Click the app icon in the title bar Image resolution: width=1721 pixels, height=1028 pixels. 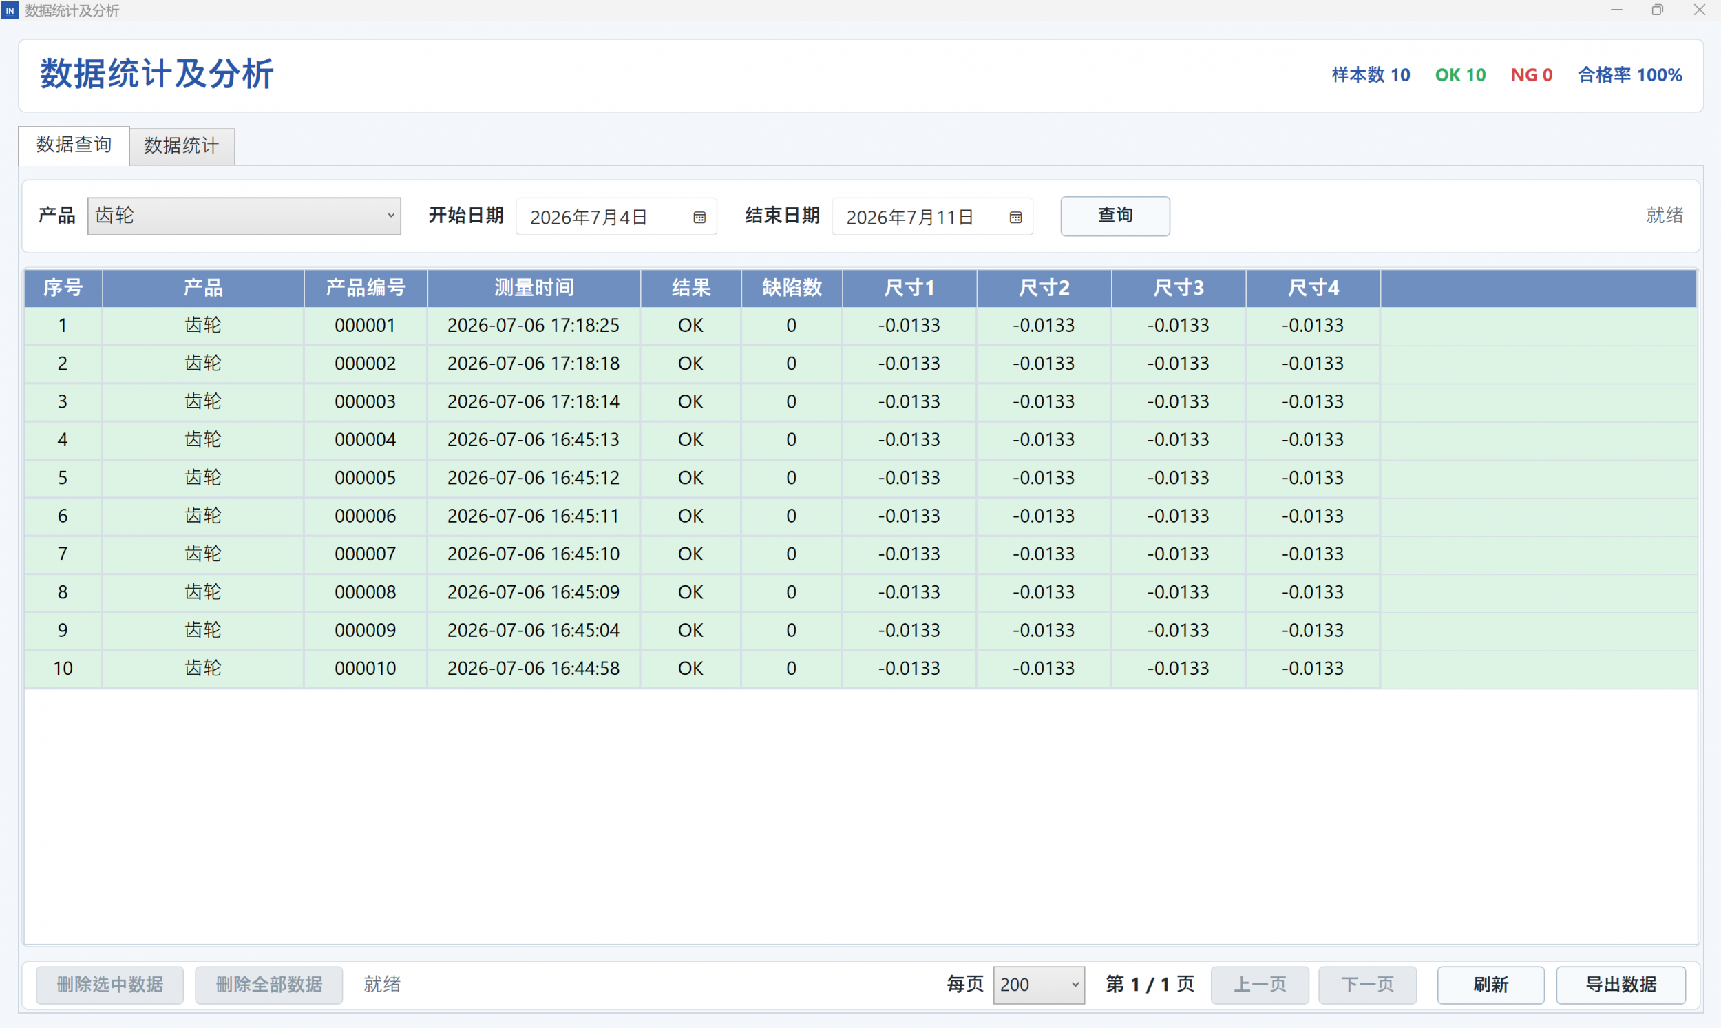pyautogui.click(x=10, y=10)
